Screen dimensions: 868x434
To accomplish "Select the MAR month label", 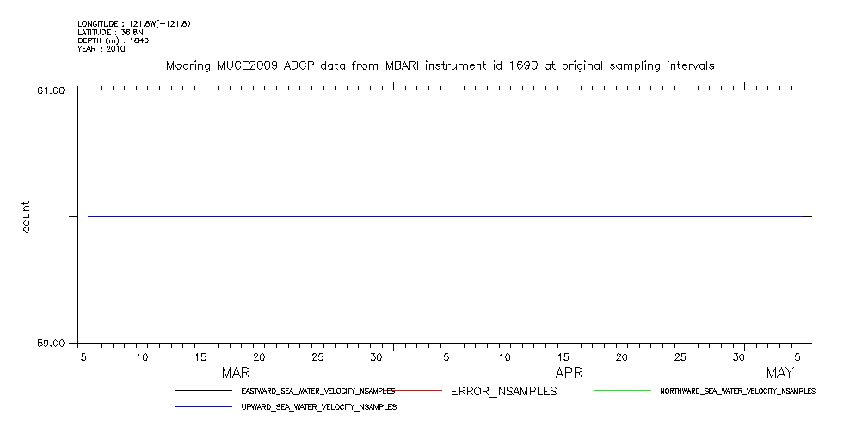I will [236, 374].
